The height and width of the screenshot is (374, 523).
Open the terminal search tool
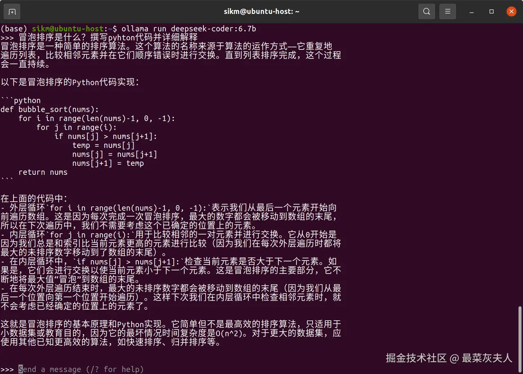427,11
